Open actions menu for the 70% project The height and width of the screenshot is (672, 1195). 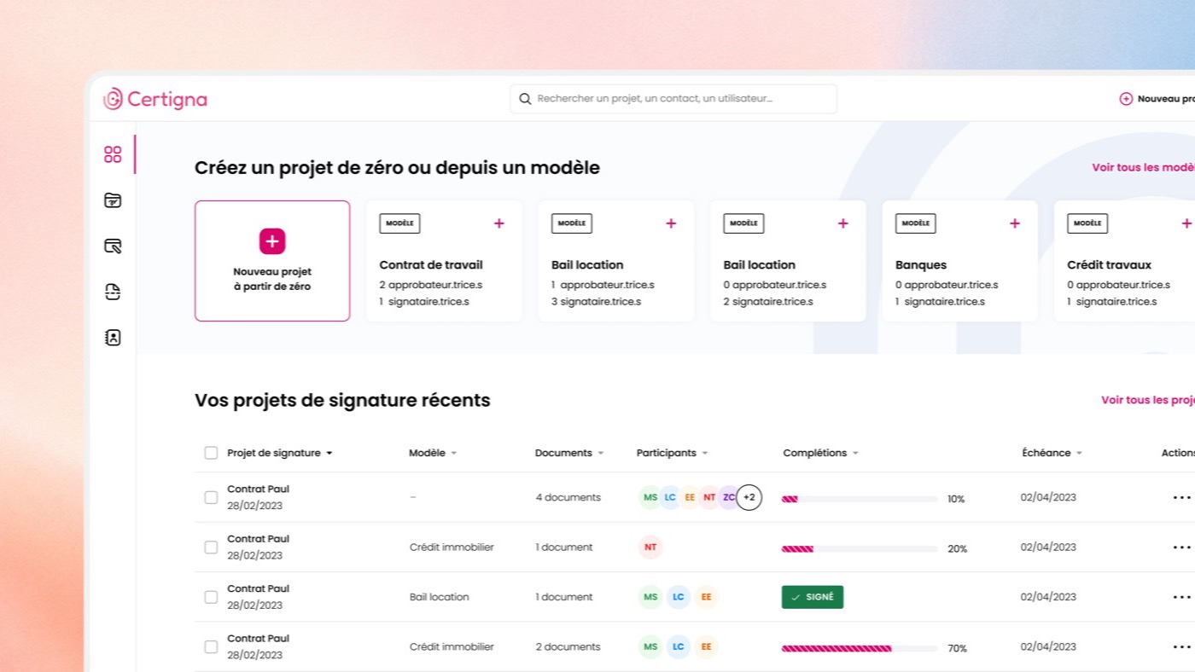pyautogui.click(x=1181, y=647)
